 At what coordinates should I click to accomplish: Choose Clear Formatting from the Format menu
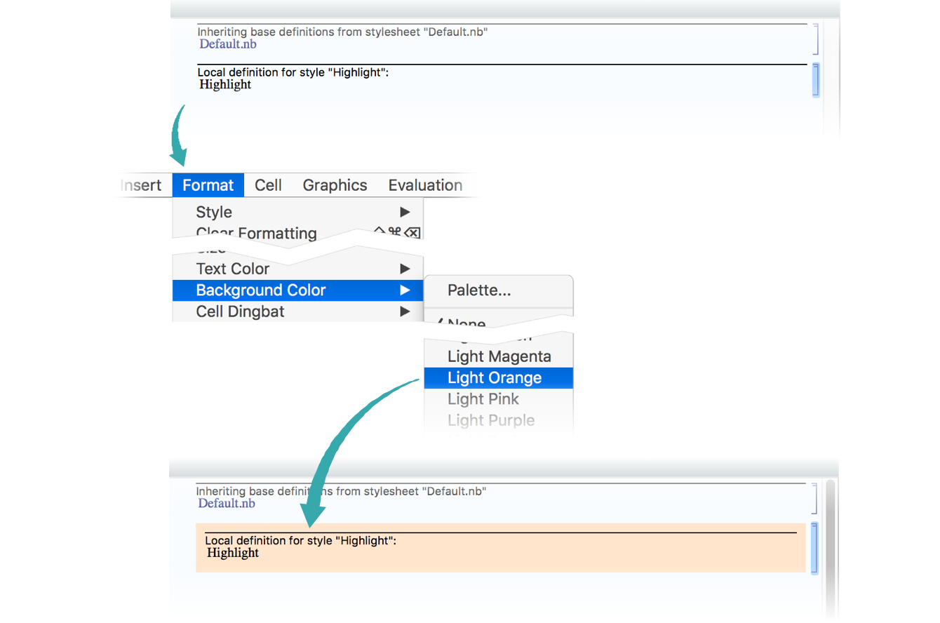[x=256, y=232]
